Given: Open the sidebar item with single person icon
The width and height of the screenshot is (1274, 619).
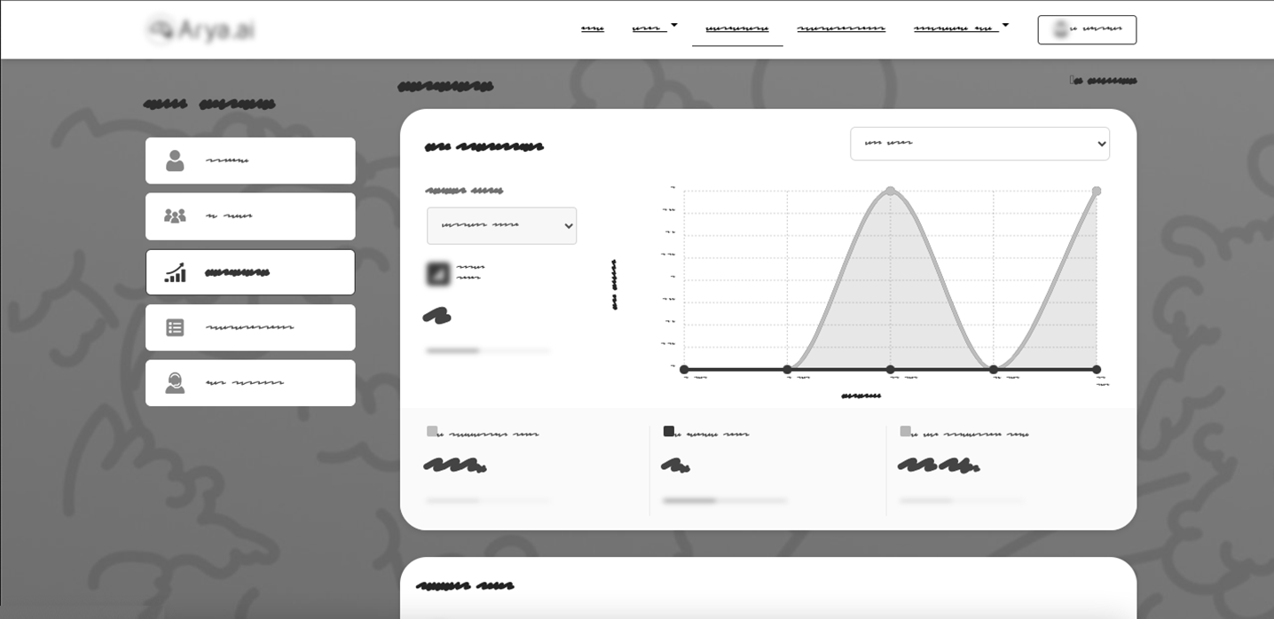Looking at the screenshot, I should click(x=250, y=161).
